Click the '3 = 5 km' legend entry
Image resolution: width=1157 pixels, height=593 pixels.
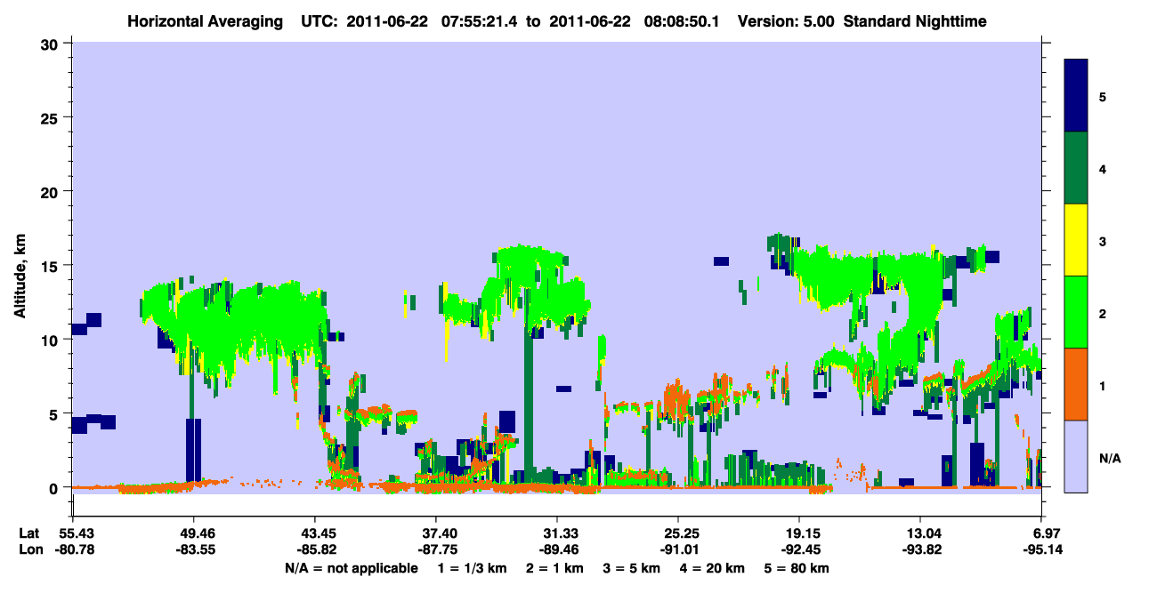633,568
